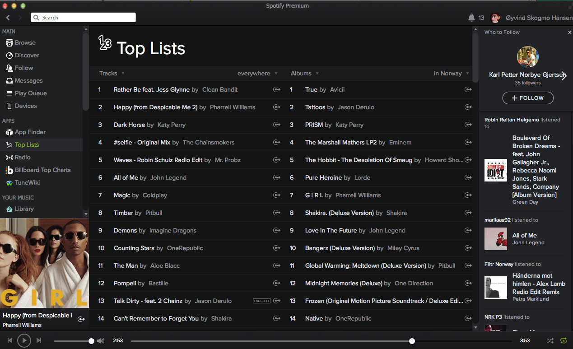This screenshot has height=349, width=573.
Task: Click the back navigation arrow
Action: point(8,18)
